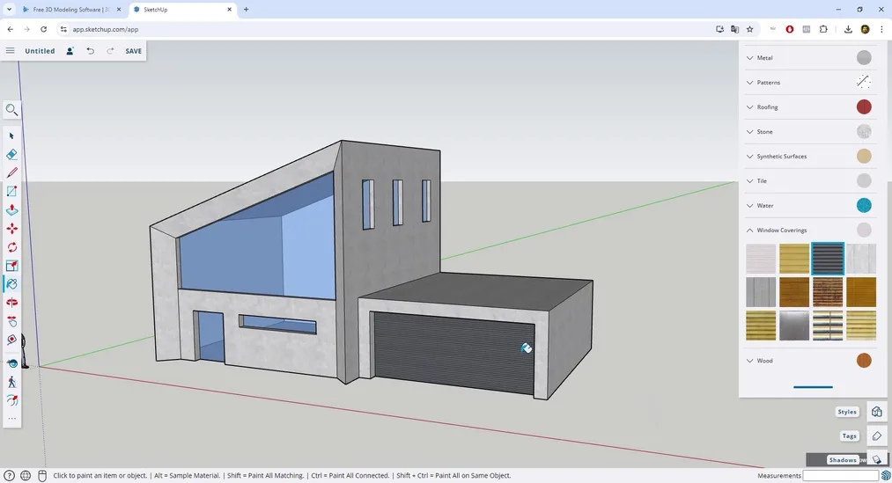Screen dimensions: 892x483
Task: Collapse the Window Coverings category
Action: click(x=781, y=231)
